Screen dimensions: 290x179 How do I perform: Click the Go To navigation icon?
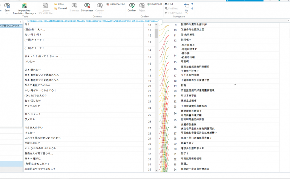pos(187,6)
